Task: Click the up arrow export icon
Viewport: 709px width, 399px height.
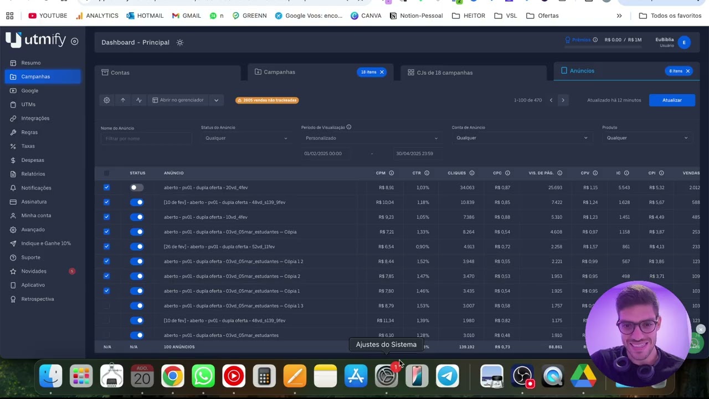Action: pyautogui.click(x=123, y=100)
